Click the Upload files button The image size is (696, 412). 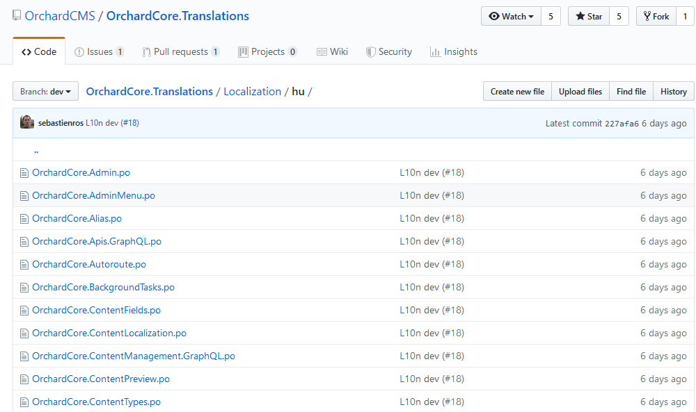click(580, 91)
